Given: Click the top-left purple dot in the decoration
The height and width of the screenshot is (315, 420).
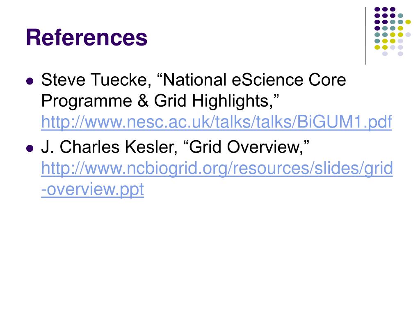Looking at the screenshot, I should coord(377,9).
